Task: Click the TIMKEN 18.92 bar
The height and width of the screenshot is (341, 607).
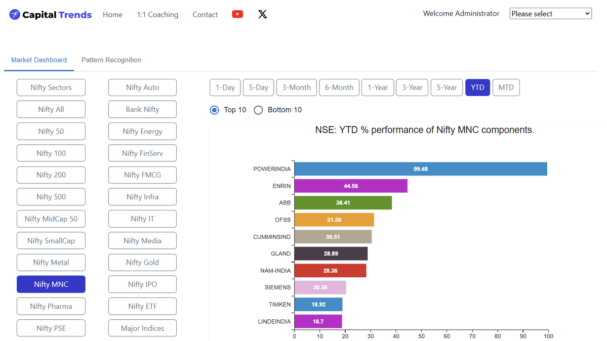Action: pyautogui.click(x=318, y=305)
